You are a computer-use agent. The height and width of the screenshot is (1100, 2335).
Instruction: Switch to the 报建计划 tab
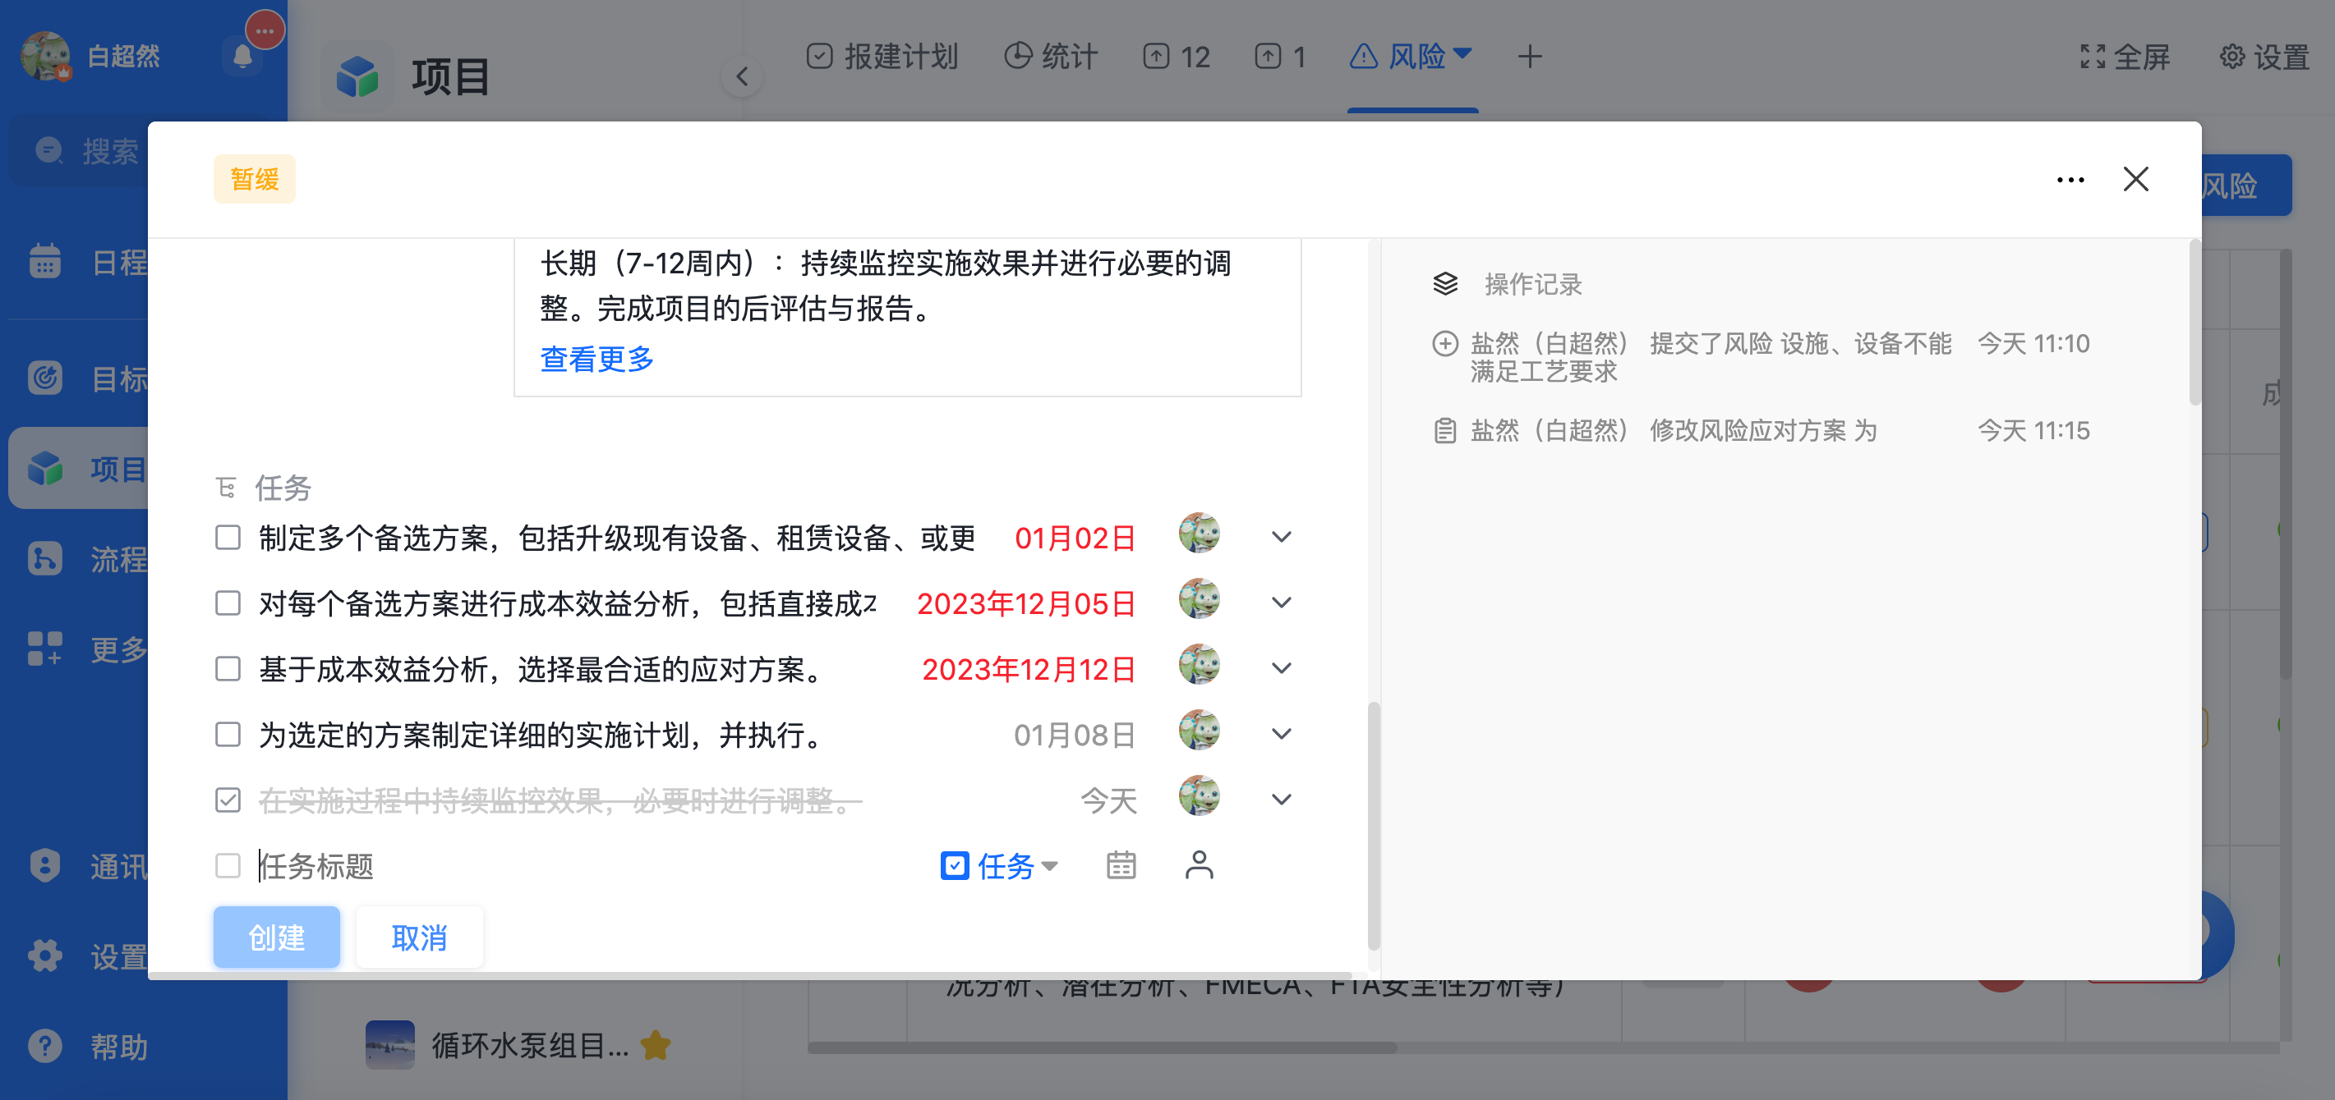tap(882, 57)
